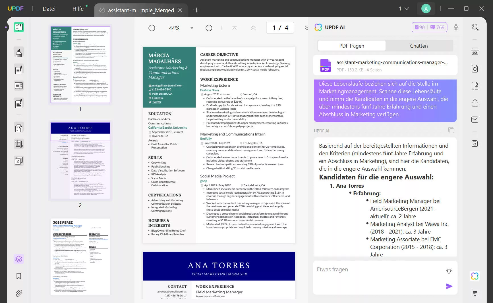Open the Edit PDF tool
Viewport: 493px width, 303px height.
19,69
